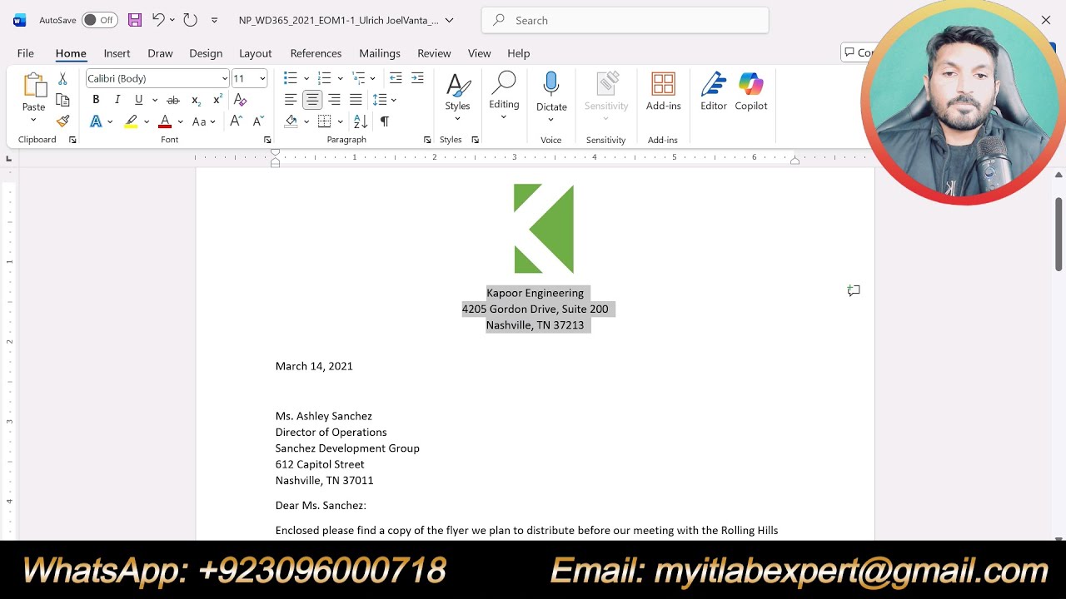This screenshot has height=599, width=1066.
Task: Set Justify paragraph alignment
Action: (x=356, y=100)
